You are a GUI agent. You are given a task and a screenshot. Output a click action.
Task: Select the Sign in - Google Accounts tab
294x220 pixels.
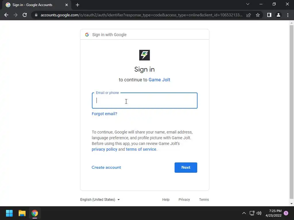click(x=37, y=5)
